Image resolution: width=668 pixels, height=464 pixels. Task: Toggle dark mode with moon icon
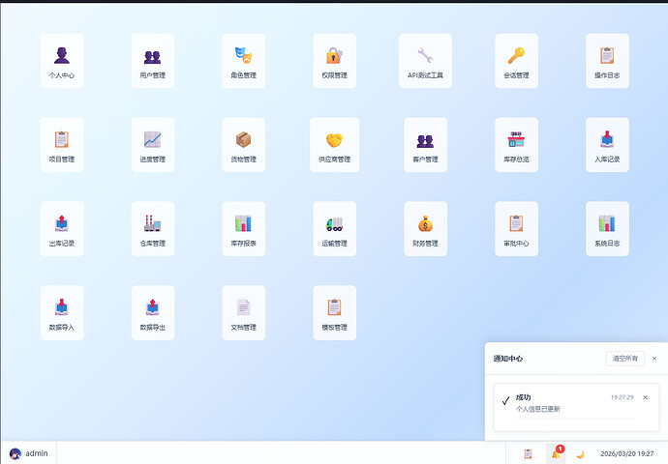(x=580, y=453)
